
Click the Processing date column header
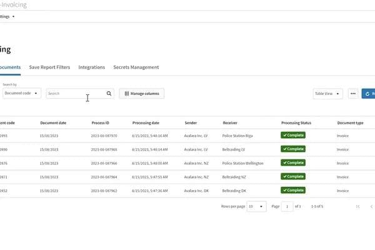click(x=146, y=123)
